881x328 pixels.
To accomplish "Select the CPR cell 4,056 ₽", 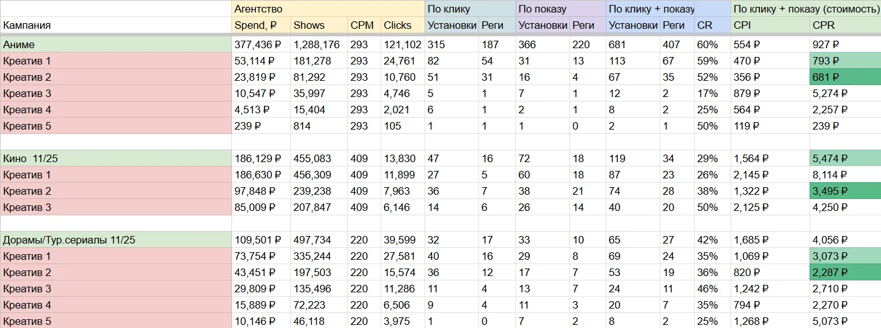I will point(845,240).
